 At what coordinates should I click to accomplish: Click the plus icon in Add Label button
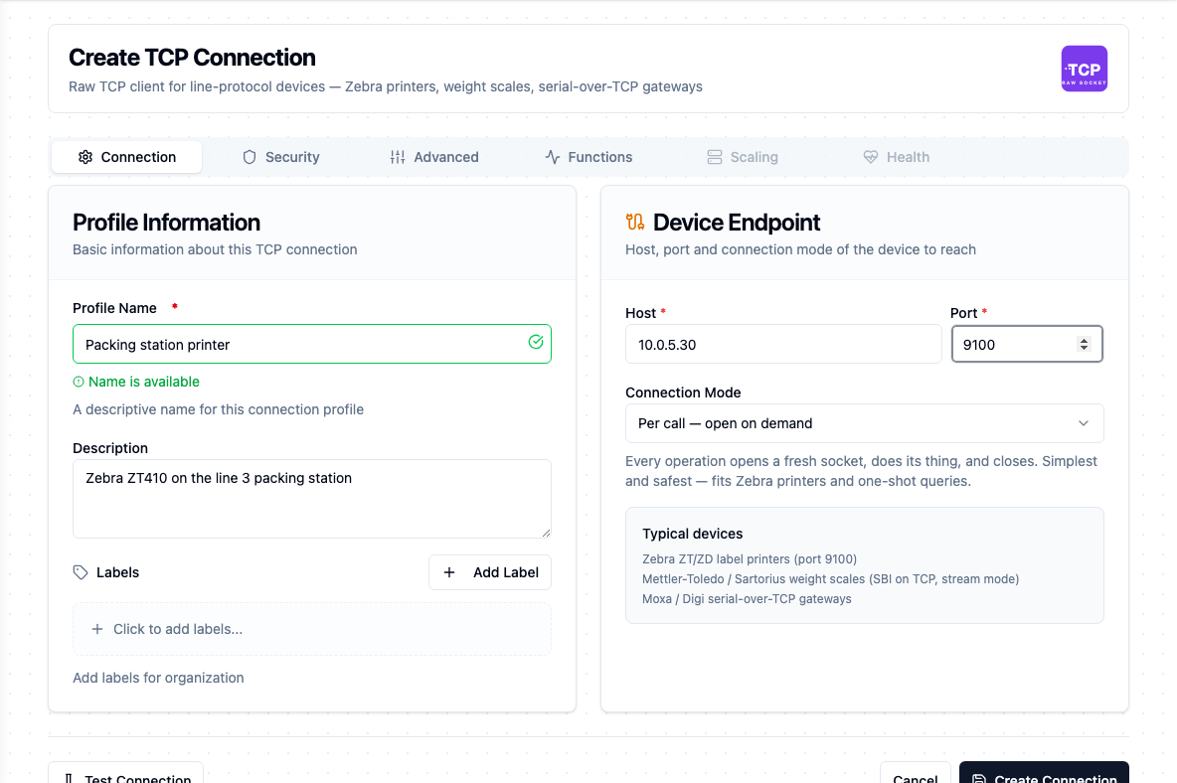pos(449,572)
